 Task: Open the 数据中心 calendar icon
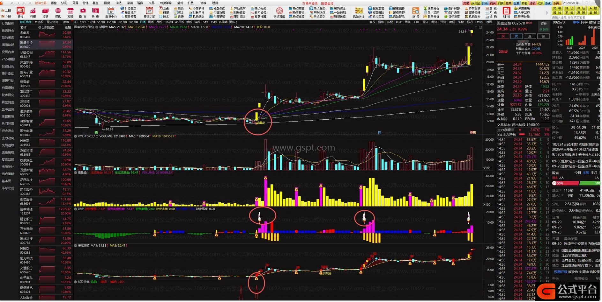click(111, 12)
